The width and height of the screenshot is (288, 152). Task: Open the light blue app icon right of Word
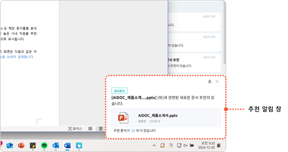coord(79,145)
